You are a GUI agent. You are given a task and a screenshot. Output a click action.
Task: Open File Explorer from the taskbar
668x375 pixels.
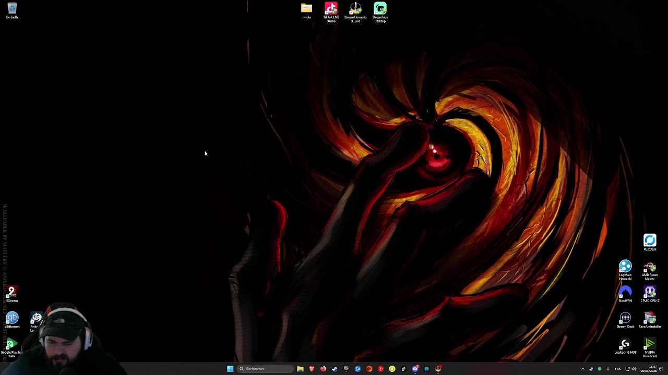pos(300,369)
